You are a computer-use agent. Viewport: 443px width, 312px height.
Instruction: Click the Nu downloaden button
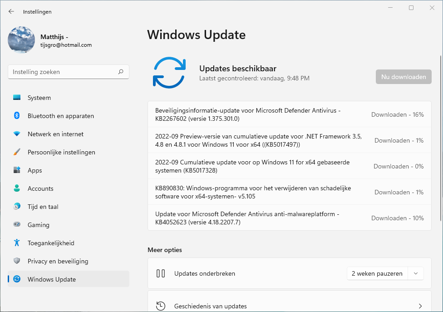[x=404, y=77]
